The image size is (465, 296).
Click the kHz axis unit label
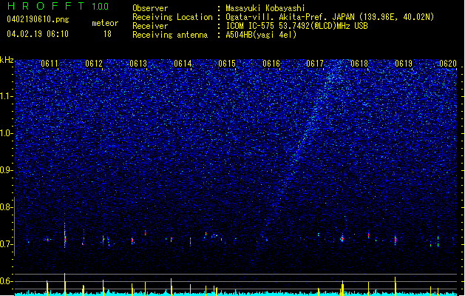pos(7,60)
